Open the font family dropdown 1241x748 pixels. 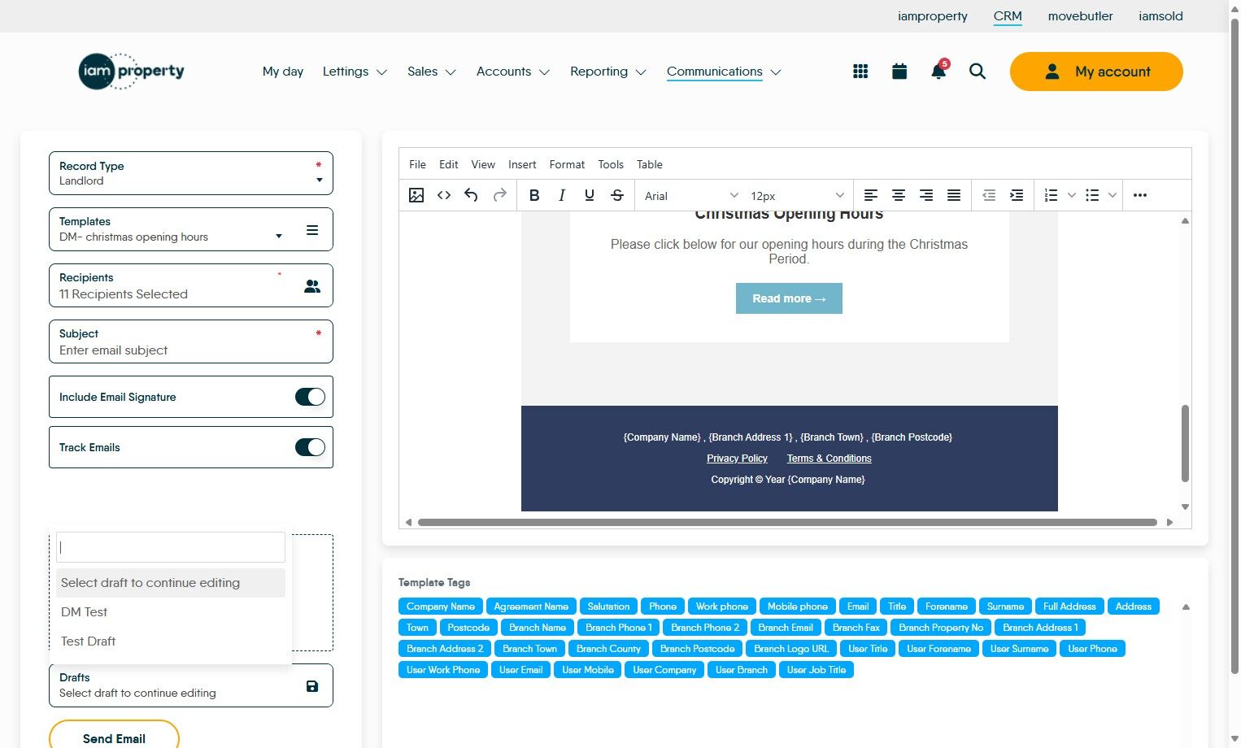pyautogui.click(x=691, y=195)
